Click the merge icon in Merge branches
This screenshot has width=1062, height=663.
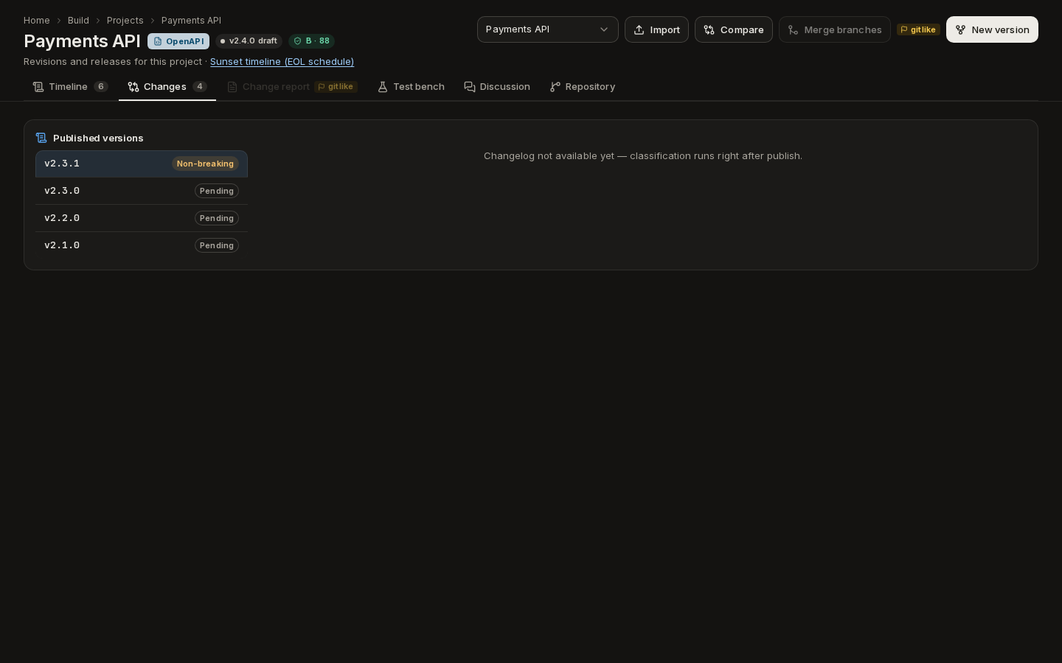point(794,30)
